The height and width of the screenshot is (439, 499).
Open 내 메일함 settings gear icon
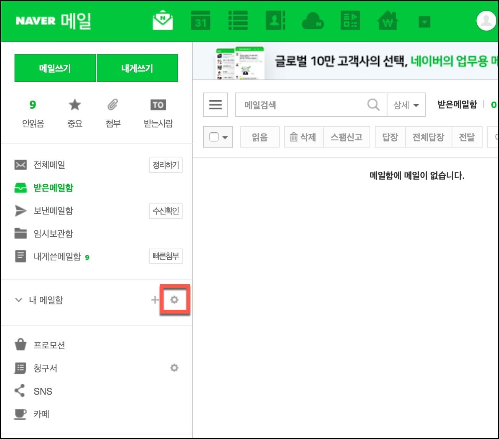[x=175, y=300]
